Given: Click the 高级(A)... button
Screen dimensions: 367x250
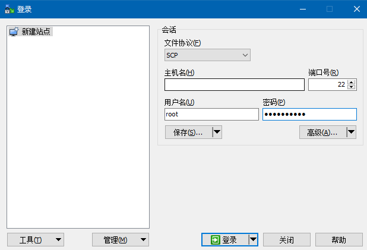Looking at the screenshot, I should coord(323,132).
